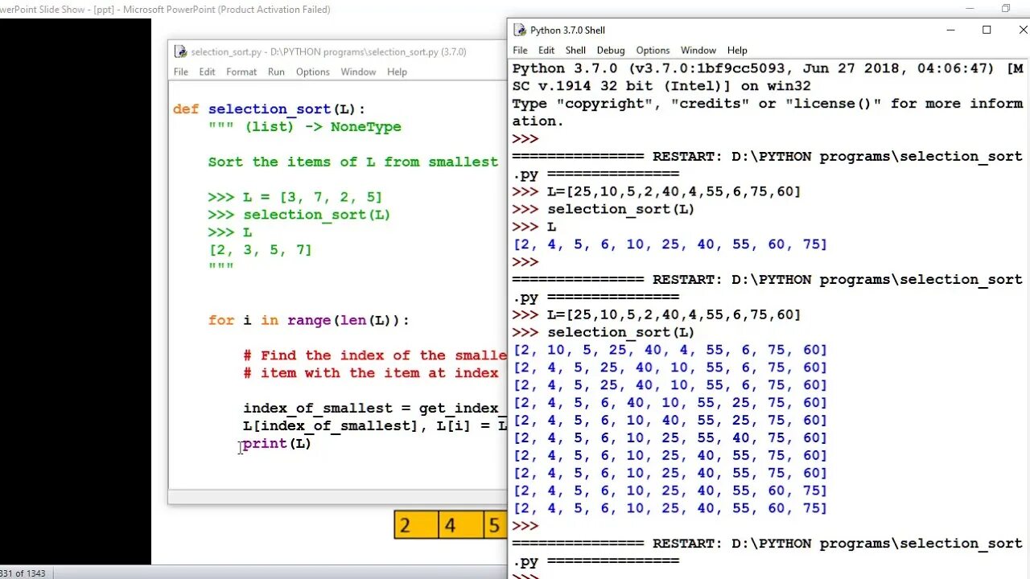1030x579 pixels.
Task: Click the selection_sort.py editor title bar
Action: 338,51
